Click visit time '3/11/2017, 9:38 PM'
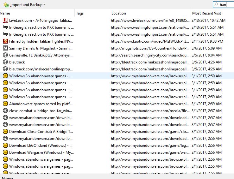 coord(207,41)
